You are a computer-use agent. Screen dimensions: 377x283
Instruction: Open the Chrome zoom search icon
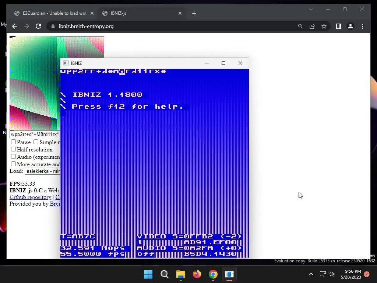[300, 26]
